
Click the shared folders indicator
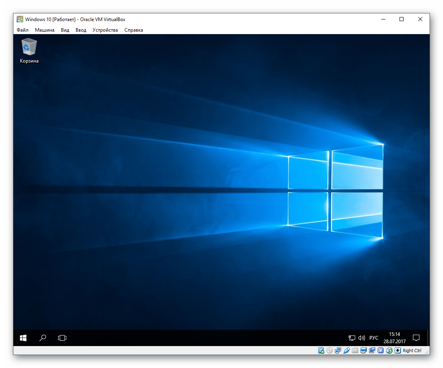tap(355, 351)
